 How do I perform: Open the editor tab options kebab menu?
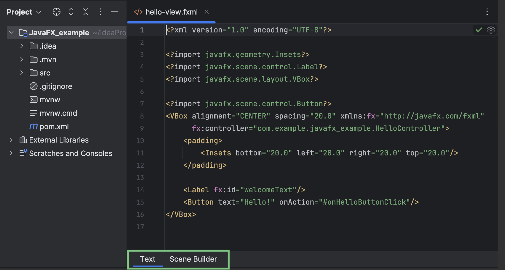click(x=487, y=12)
